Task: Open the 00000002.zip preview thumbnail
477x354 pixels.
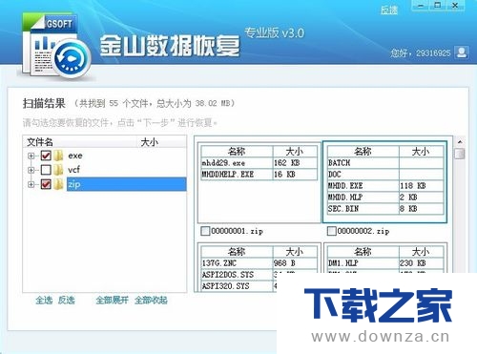Action: [385, 182]
